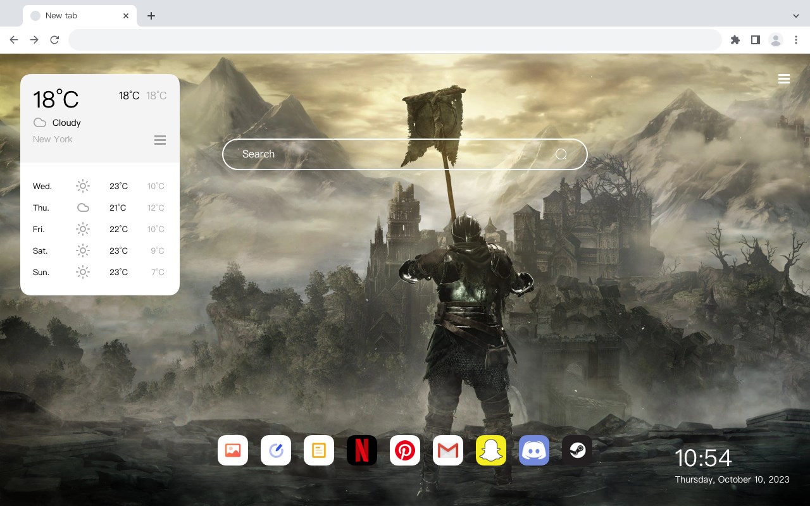Expand the tab search chevron dropdown
The width and height of the screenshot is (810, 506).
point(796,16)
